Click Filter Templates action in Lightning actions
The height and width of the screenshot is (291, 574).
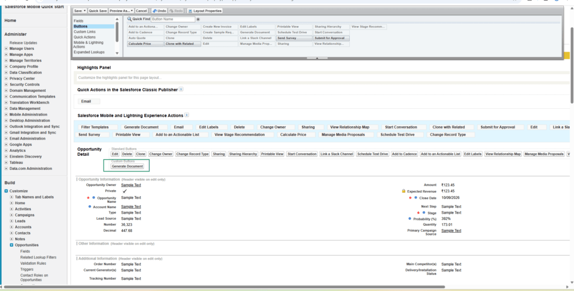[98, 127]
